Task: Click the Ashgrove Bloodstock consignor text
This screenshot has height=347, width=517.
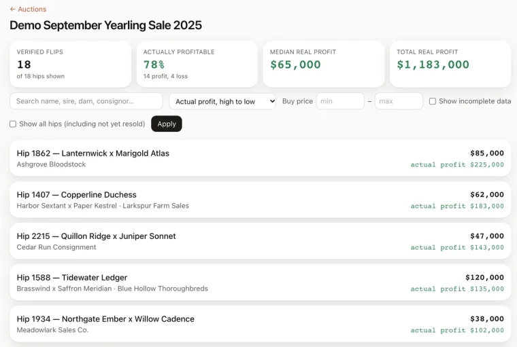Action: (x=51, y=164)
